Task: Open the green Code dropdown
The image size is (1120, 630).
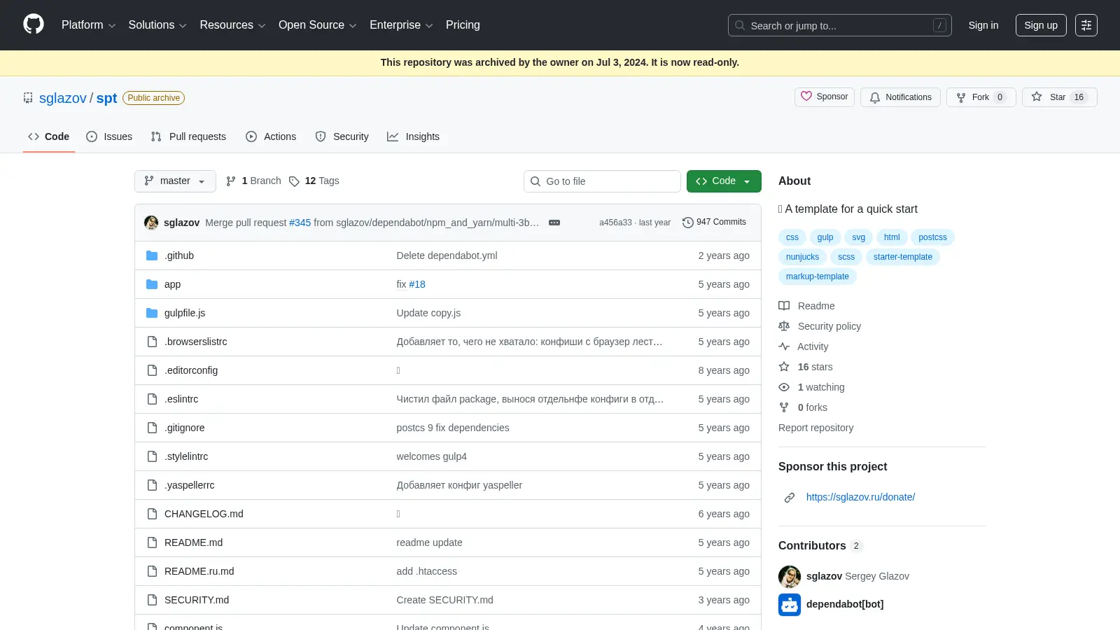Action: click(724, 181)
